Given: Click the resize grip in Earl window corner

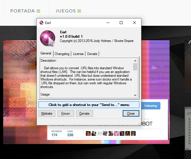Looking at the screenshot, I should [140, 124].
